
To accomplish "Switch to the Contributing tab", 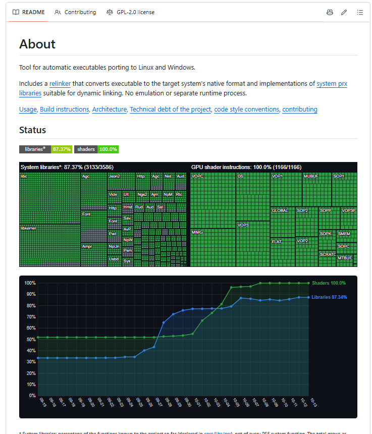I will [x=75, y=12].
